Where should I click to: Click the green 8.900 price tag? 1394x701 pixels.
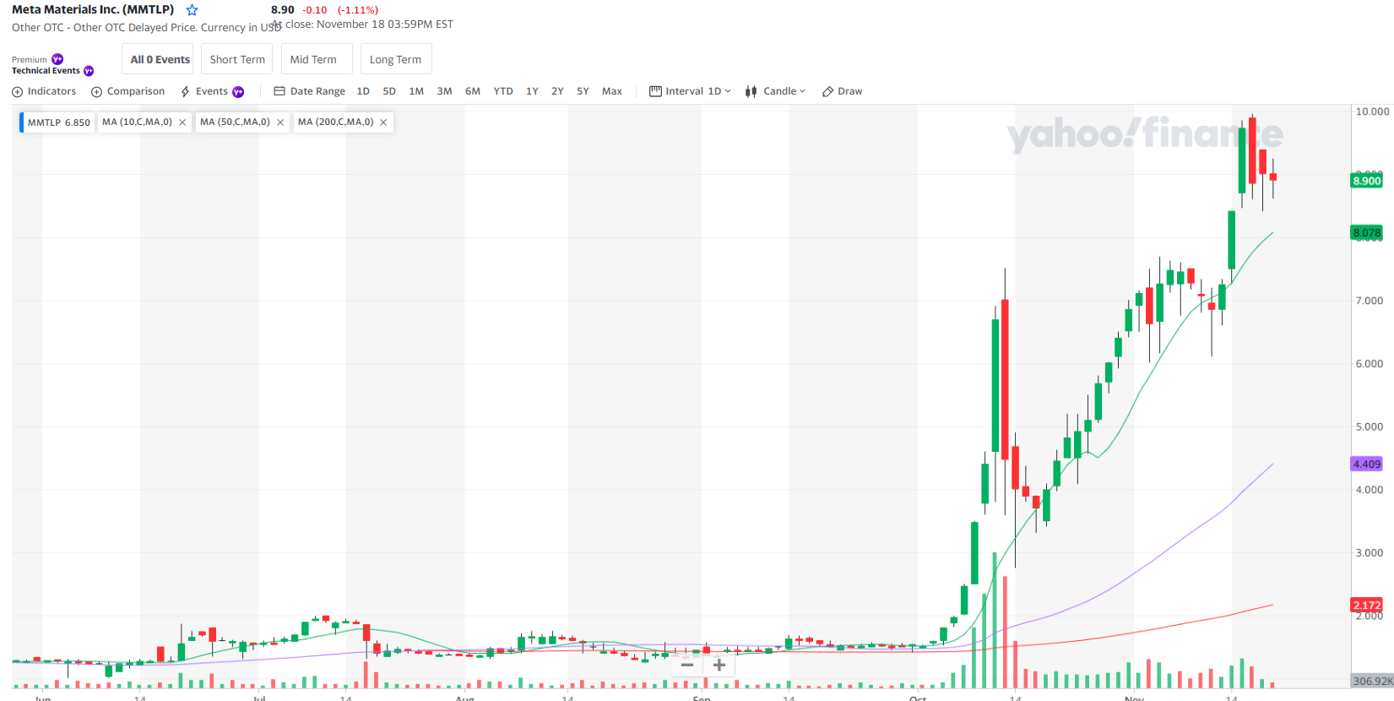point(1367,181)
